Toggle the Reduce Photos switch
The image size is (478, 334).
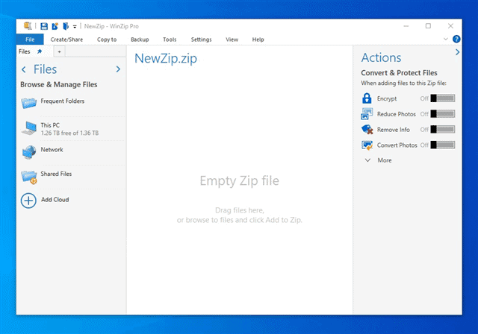(x=443, y=114)
